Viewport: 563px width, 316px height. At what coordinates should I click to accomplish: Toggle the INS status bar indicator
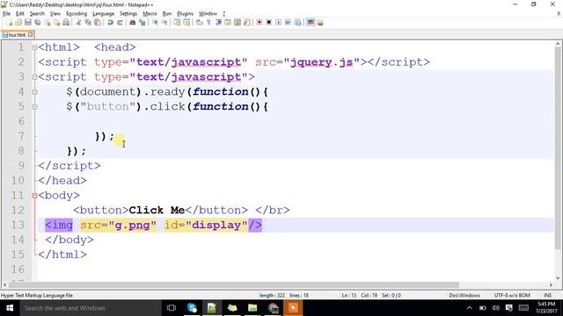pos(547,295)
